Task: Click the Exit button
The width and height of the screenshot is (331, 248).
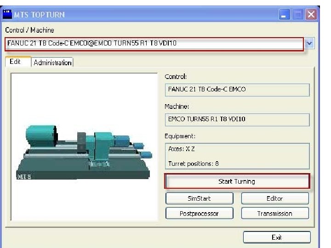Action: point(277,237)
